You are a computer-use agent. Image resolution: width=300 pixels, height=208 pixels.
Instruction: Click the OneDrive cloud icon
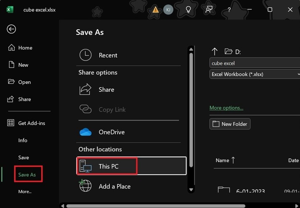click(x=85, y=132)
